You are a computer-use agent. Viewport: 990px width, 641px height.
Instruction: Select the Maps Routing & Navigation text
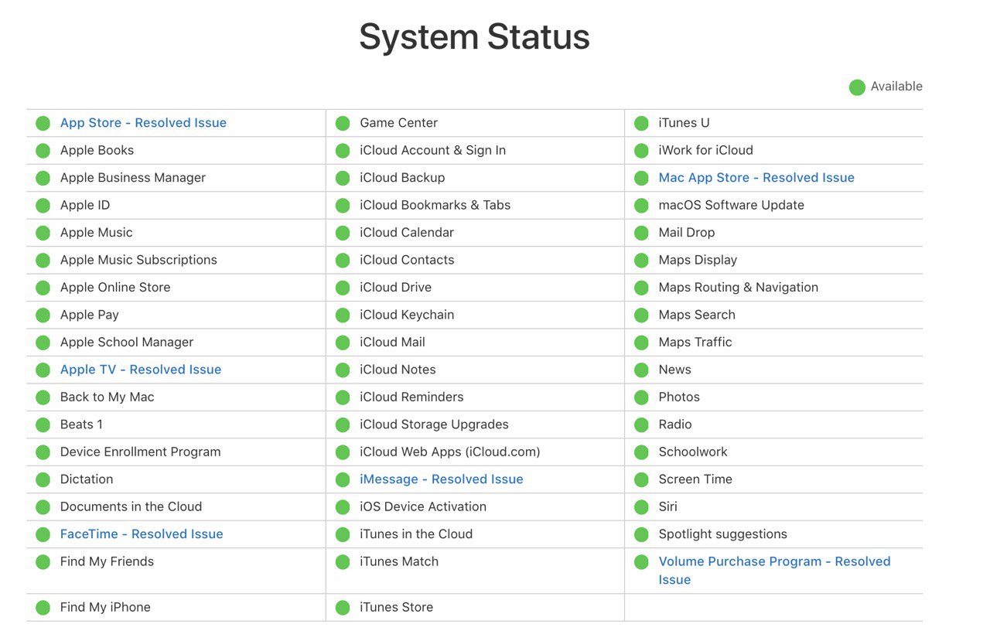[739, 288]
